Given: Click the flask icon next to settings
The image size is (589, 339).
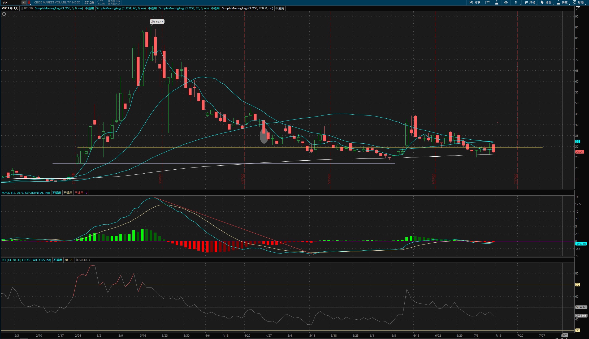Looking at the screenshot, I should [496, 2].
